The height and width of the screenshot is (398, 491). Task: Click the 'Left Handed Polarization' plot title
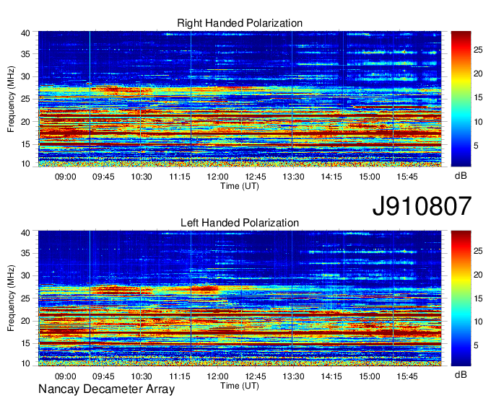click(x=240, y=223)
